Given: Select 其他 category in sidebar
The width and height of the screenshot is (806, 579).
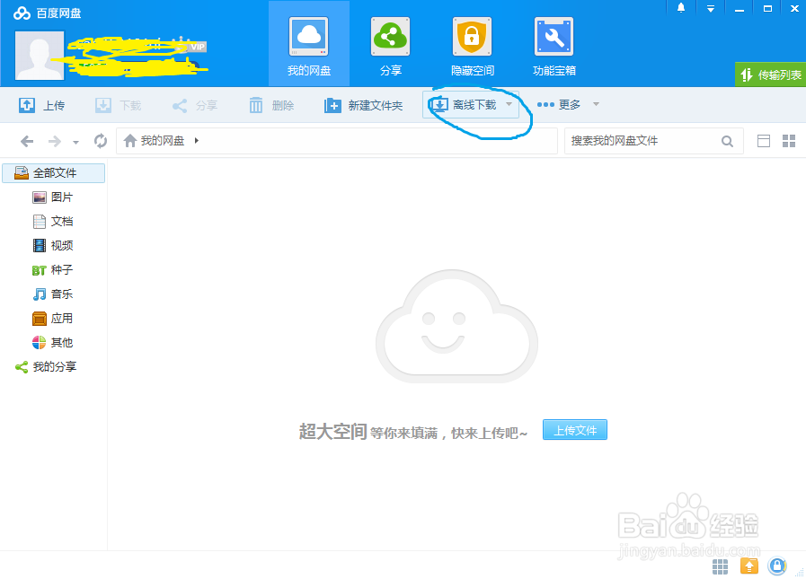Looking at the screenshot, I should 53,342.
